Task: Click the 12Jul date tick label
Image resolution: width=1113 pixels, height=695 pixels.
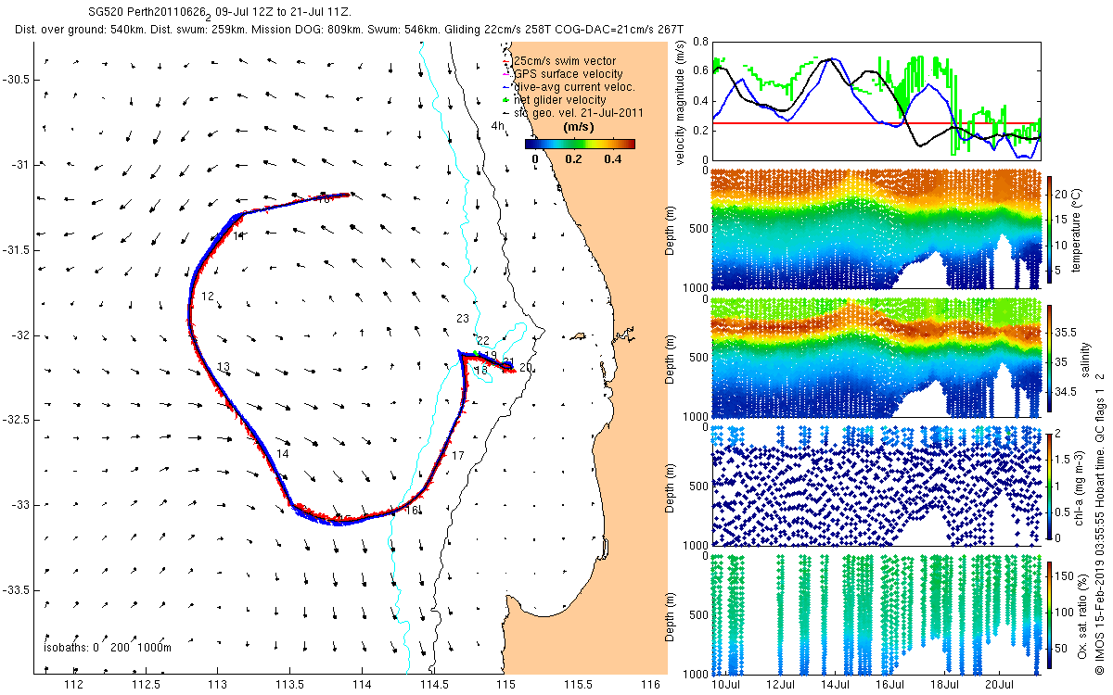Action: [x=781, y=685]
